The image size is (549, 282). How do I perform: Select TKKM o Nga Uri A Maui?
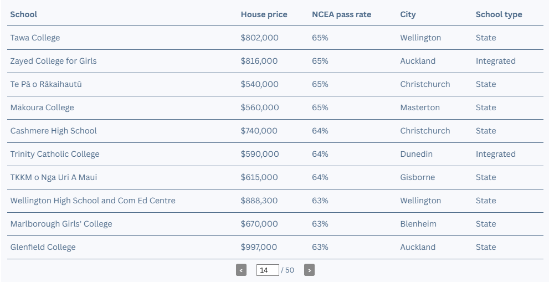click(x=54, y=177)
